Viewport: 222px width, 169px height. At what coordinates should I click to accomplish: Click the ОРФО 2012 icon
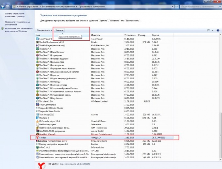(x=37, y=147)
